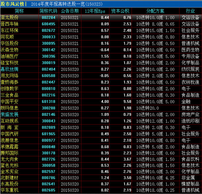This screenshot has height=194, width=202.
Task: Select stock name 壹桥海参
Action: click(9, 82)
